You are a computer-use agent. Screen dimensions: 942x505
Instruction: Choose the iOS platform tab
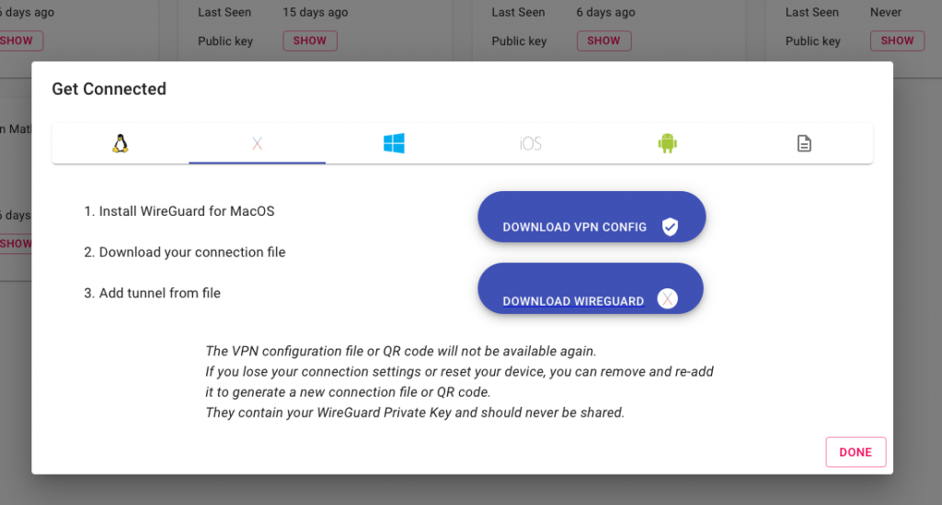[x=531, y=143]
